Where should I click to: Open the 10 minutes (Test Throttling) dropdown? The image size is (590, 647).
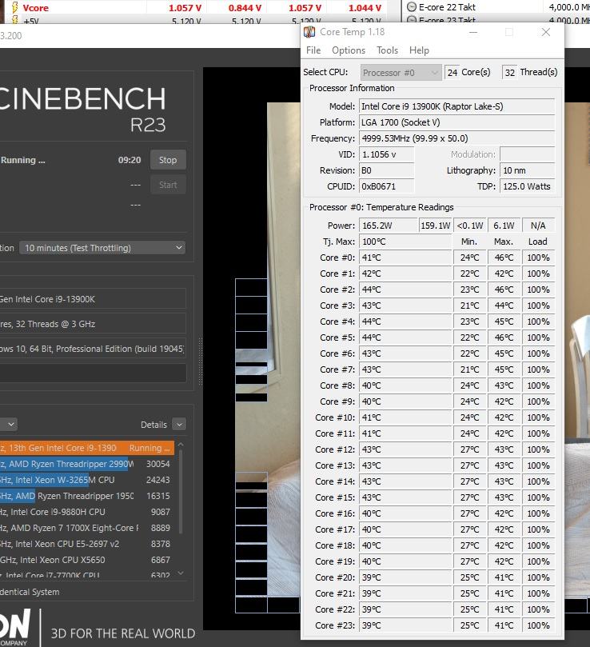click(x=102, y=248)
